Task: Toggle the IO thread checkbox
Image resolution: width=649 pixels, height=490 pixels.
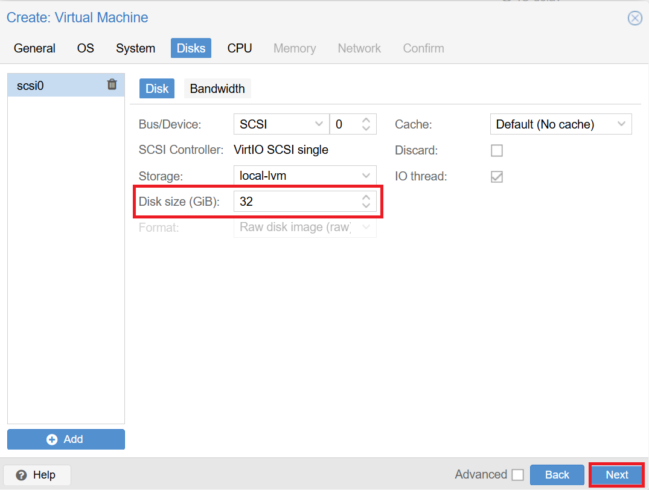Action: coord(497,177)
